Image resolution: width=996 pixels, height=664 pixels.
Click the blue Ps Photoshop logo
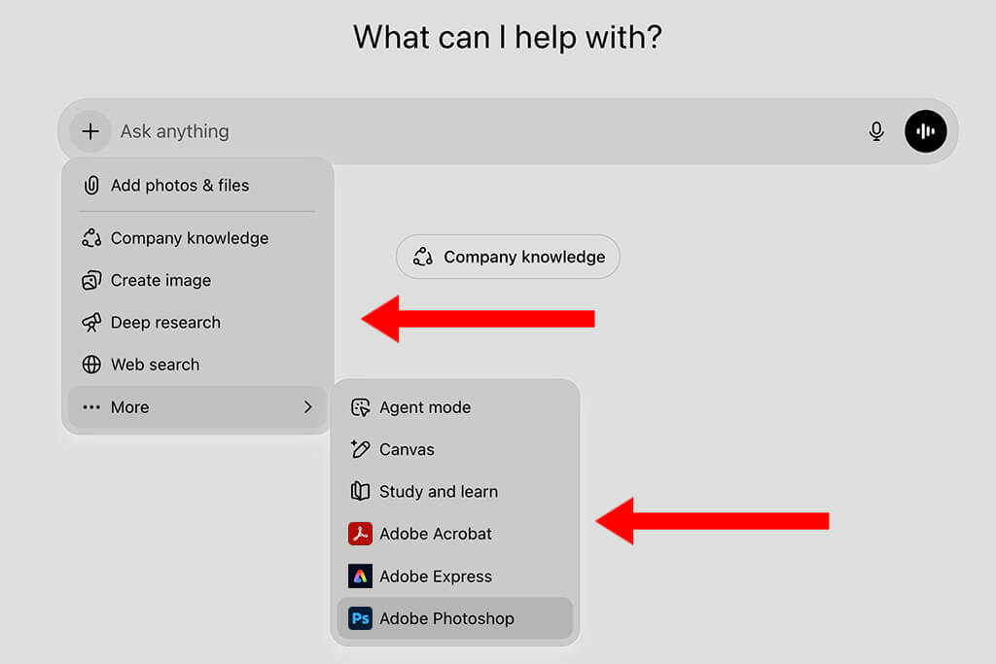[x=360, y=618]
